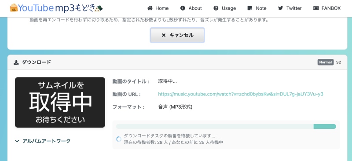
Task: Click the Normal badge
Action: click(x=326, y=62)
